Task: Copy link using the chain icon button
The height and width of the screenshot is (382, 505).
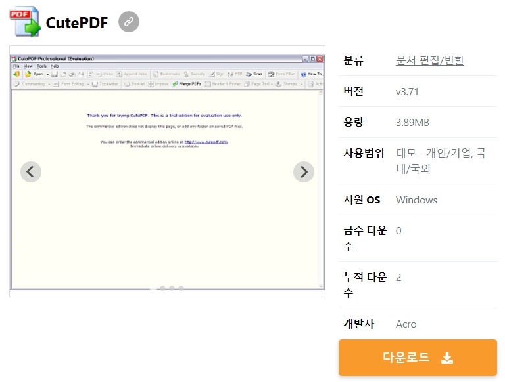Action: [129, 22]
